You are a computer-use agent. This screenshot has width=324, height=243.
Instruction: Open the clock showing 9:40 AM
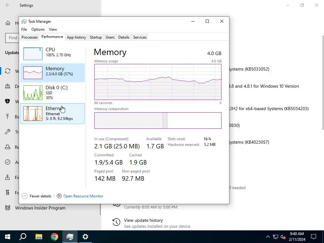[x=297, y=237]
